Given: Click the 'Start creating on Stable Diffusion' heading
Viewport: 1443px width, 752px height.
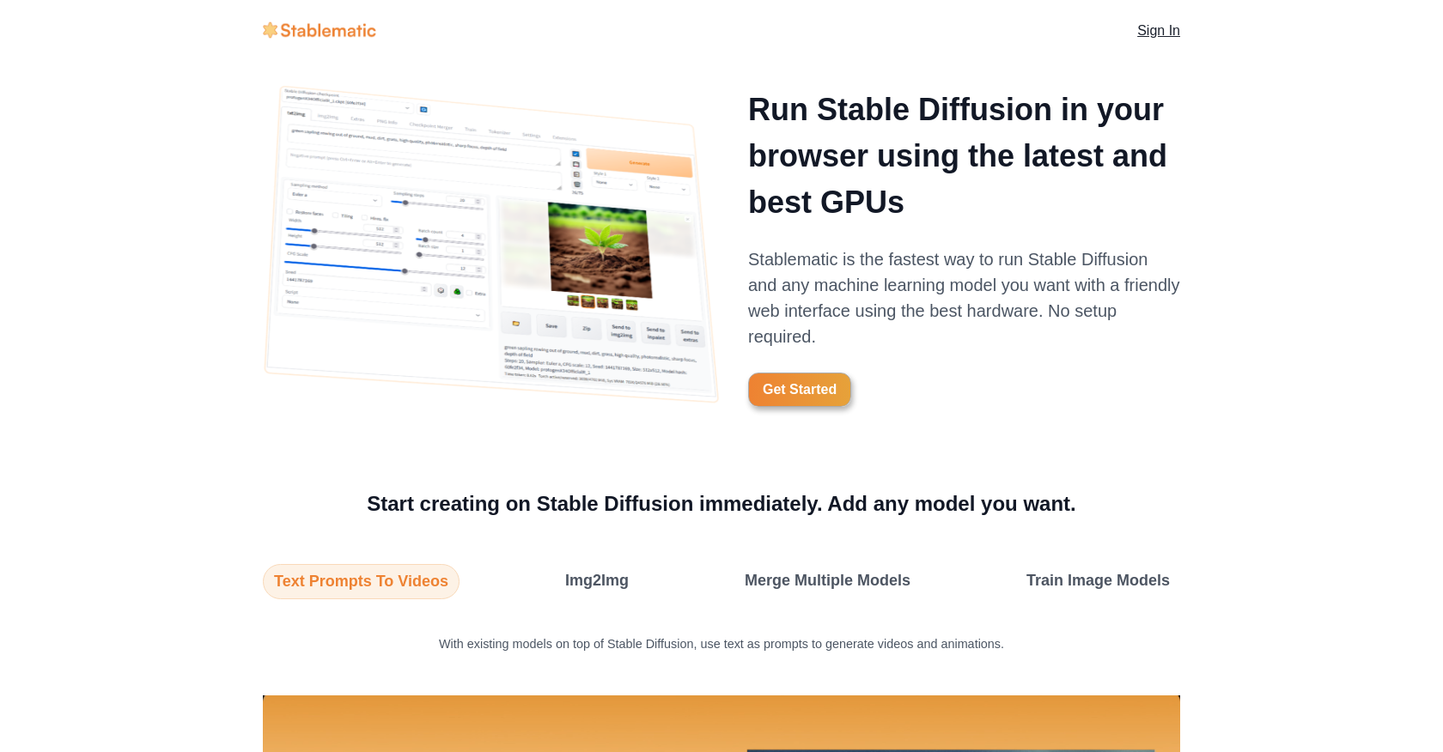Looking at the screenshot, I should pyautogui.click(x=721, y=504).
